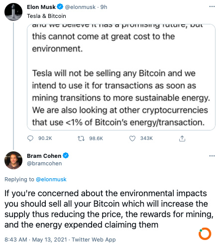Click @elonmusk in Replying to line

[51, 179]
